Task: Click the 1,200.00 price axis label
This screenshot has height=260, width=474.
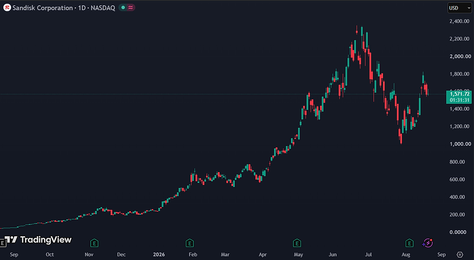Action: pos(459,126)
